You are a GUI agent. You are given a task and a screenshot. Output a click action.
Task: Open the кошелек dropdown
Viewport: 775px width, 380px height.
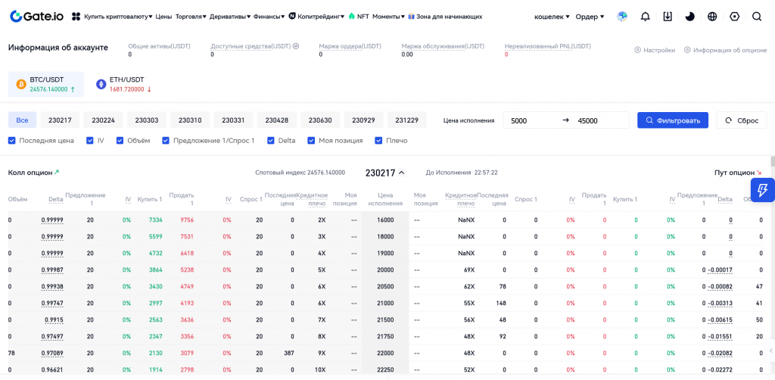[552, 17]
